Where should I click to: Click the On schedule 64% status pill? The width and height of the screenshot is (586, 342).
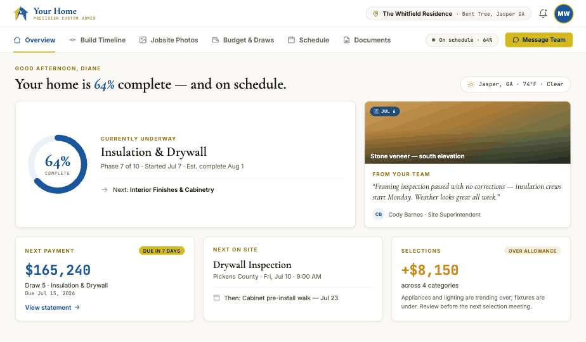point(462,40)
